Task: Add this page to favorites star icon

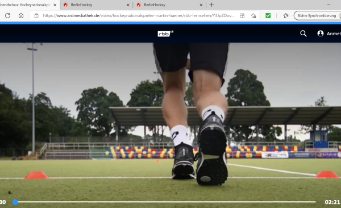Action: pos(253,16)
